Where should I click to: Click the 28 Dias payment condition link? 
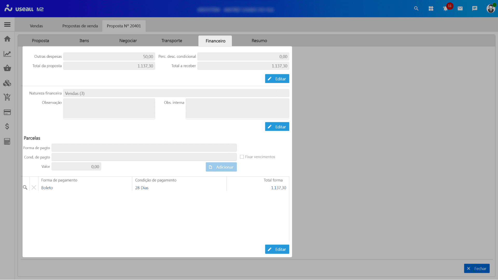(x=142, y=188)
